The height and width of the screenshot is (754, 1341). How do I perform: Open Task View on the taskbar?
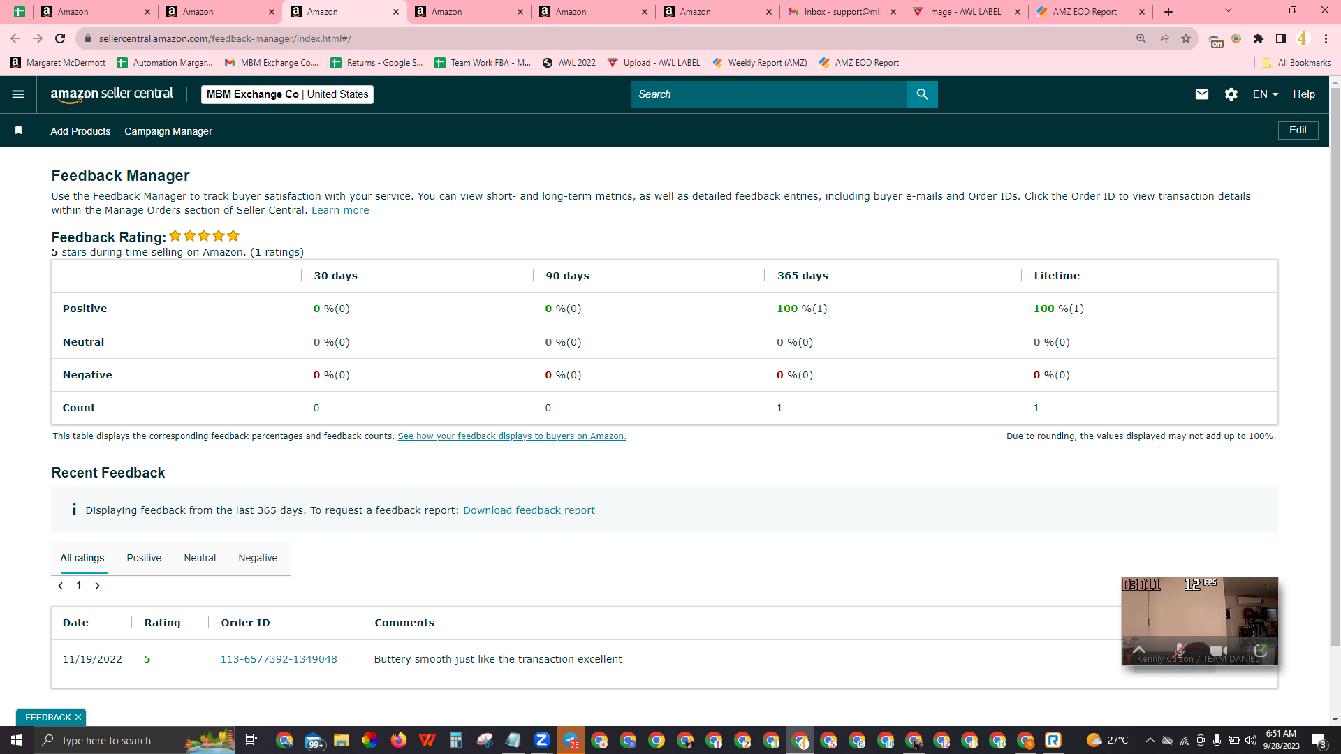click(251, 740)
